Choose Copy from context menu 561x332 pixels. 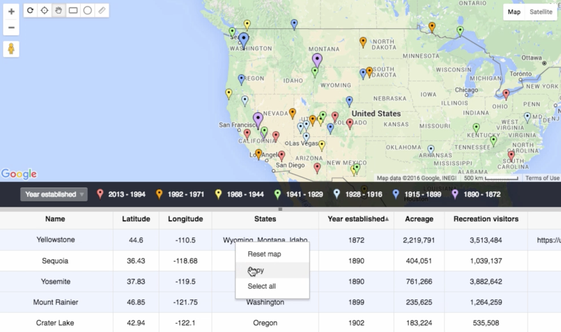pyautogui.click(x=272, y=270)
